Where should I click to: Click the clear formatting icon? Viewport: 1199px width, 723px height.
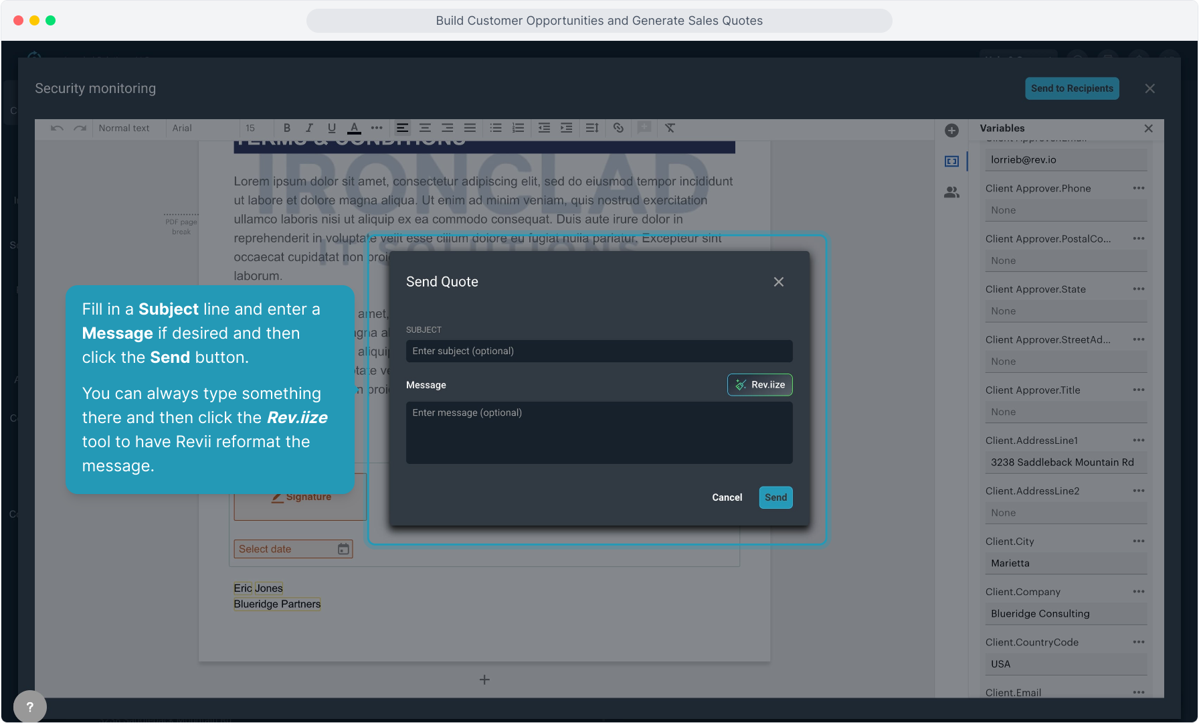[x=670, y=128]
